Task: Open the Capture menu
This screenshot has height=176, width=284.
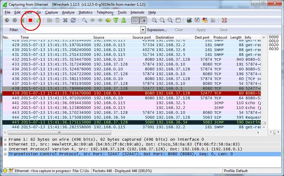Action: click(51, 12)
